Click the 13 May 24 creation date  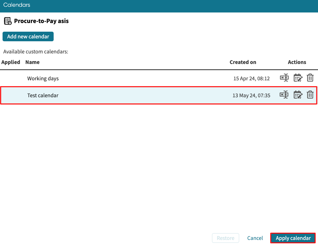pos(251,95)
